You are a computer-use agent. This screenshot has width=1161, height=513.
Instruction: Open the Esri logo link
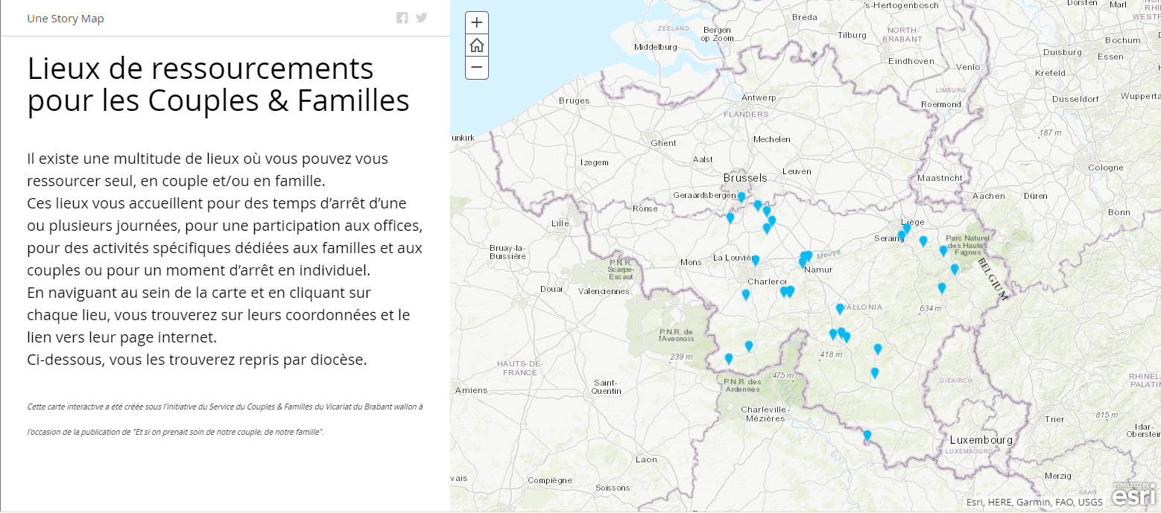pyautogui.click(x=1135, y=494)
